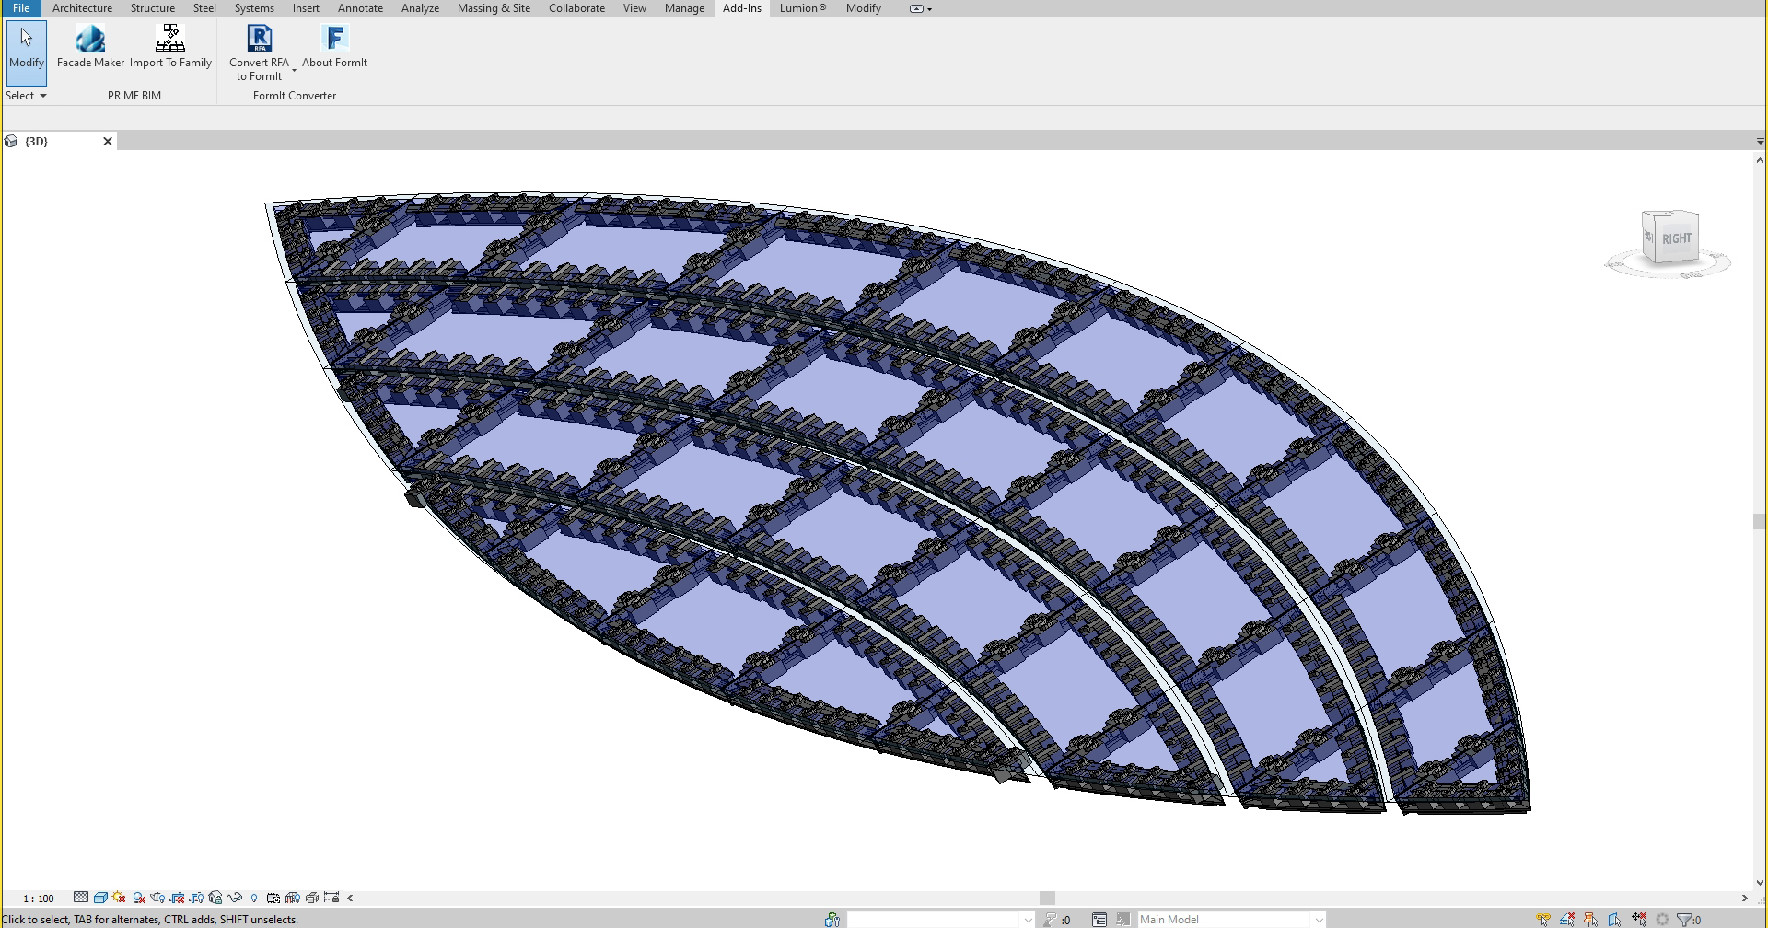
Task: Select the Add-Ins tab
Action: [x=742, y=8]
